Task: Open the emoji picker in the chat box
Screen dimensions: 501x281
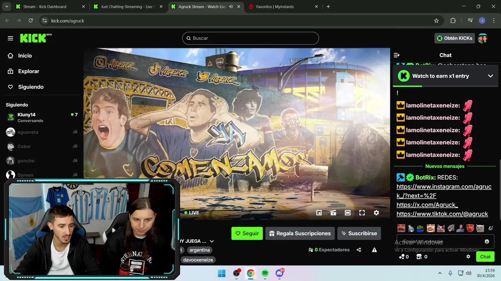Action: (487, 242)
